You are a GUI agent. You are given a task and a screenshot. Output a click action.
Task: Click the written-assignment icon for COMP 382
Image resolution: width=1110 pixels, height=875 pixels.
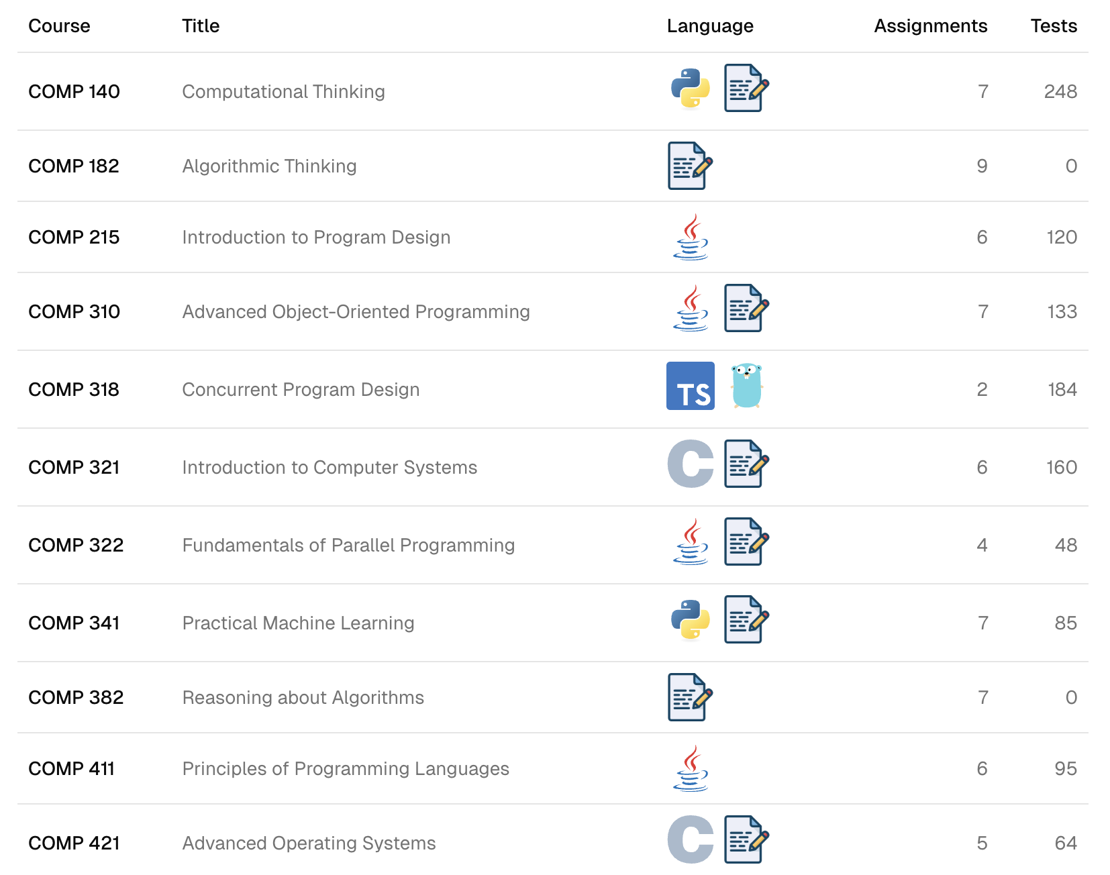coord(690,697)
